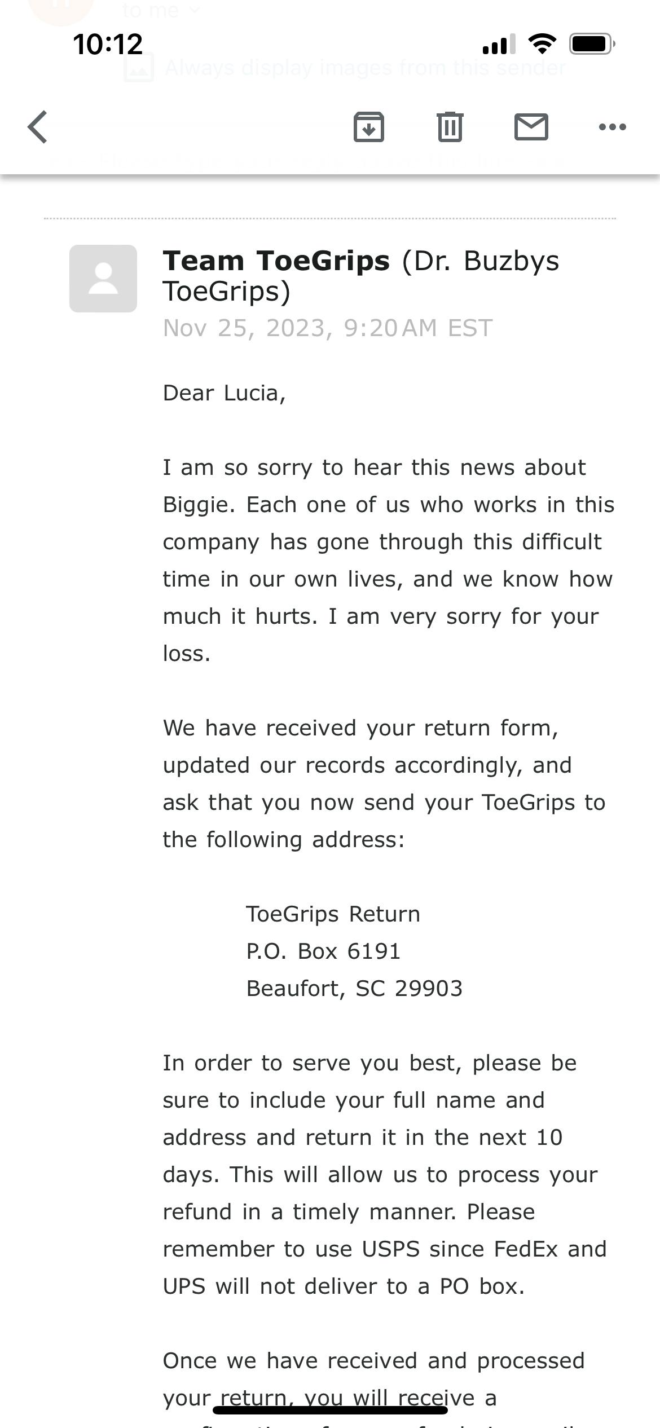Tap the cellular signal bars
This screenshot has height=1428, width=660.
(499, 44)
